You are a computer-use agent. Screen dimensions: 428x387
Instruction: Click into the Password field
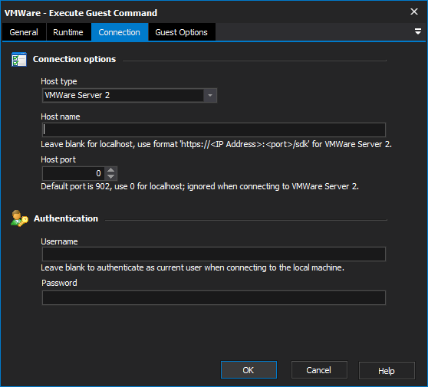[214, 297]
